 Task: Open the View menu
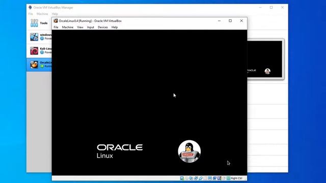80,27
